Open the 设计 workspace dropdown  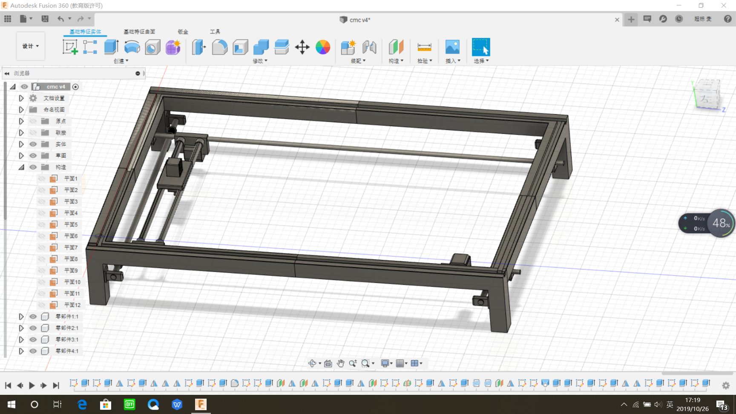click(31, 46)
